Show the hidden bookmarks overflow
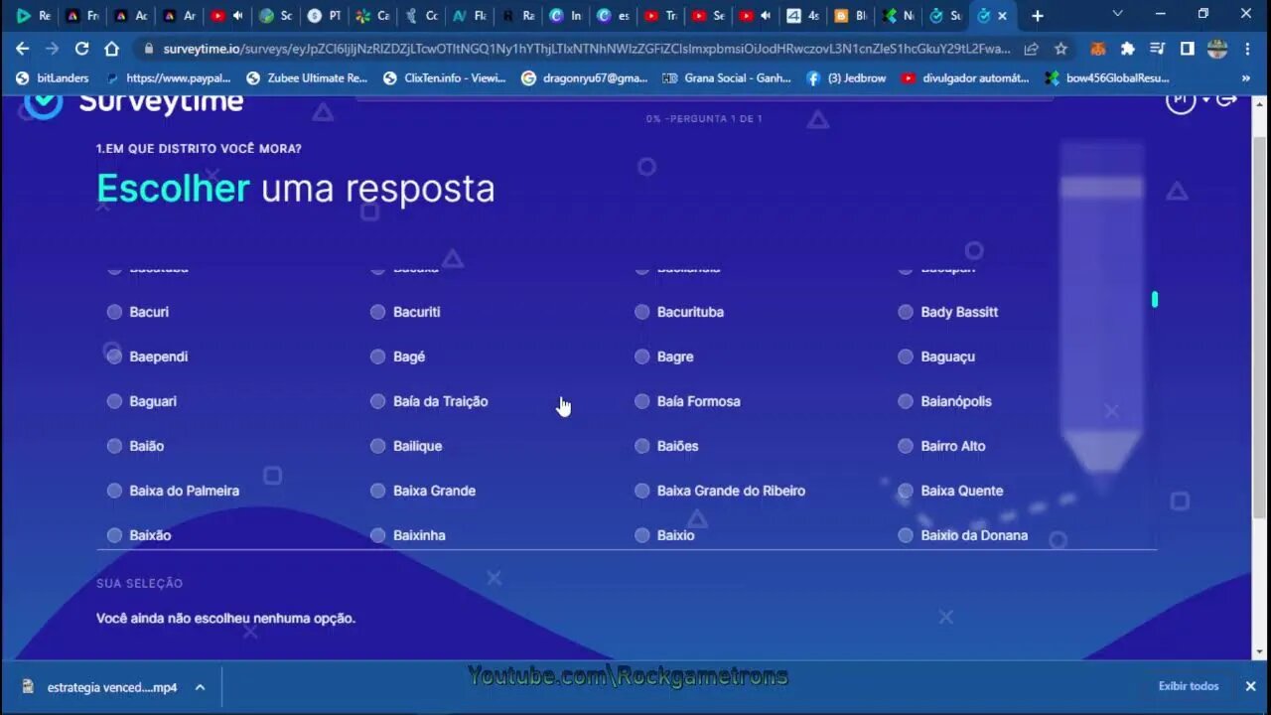Image resolution: width=1271 pixels, height=715 pixels. [x=1245, y=77]
